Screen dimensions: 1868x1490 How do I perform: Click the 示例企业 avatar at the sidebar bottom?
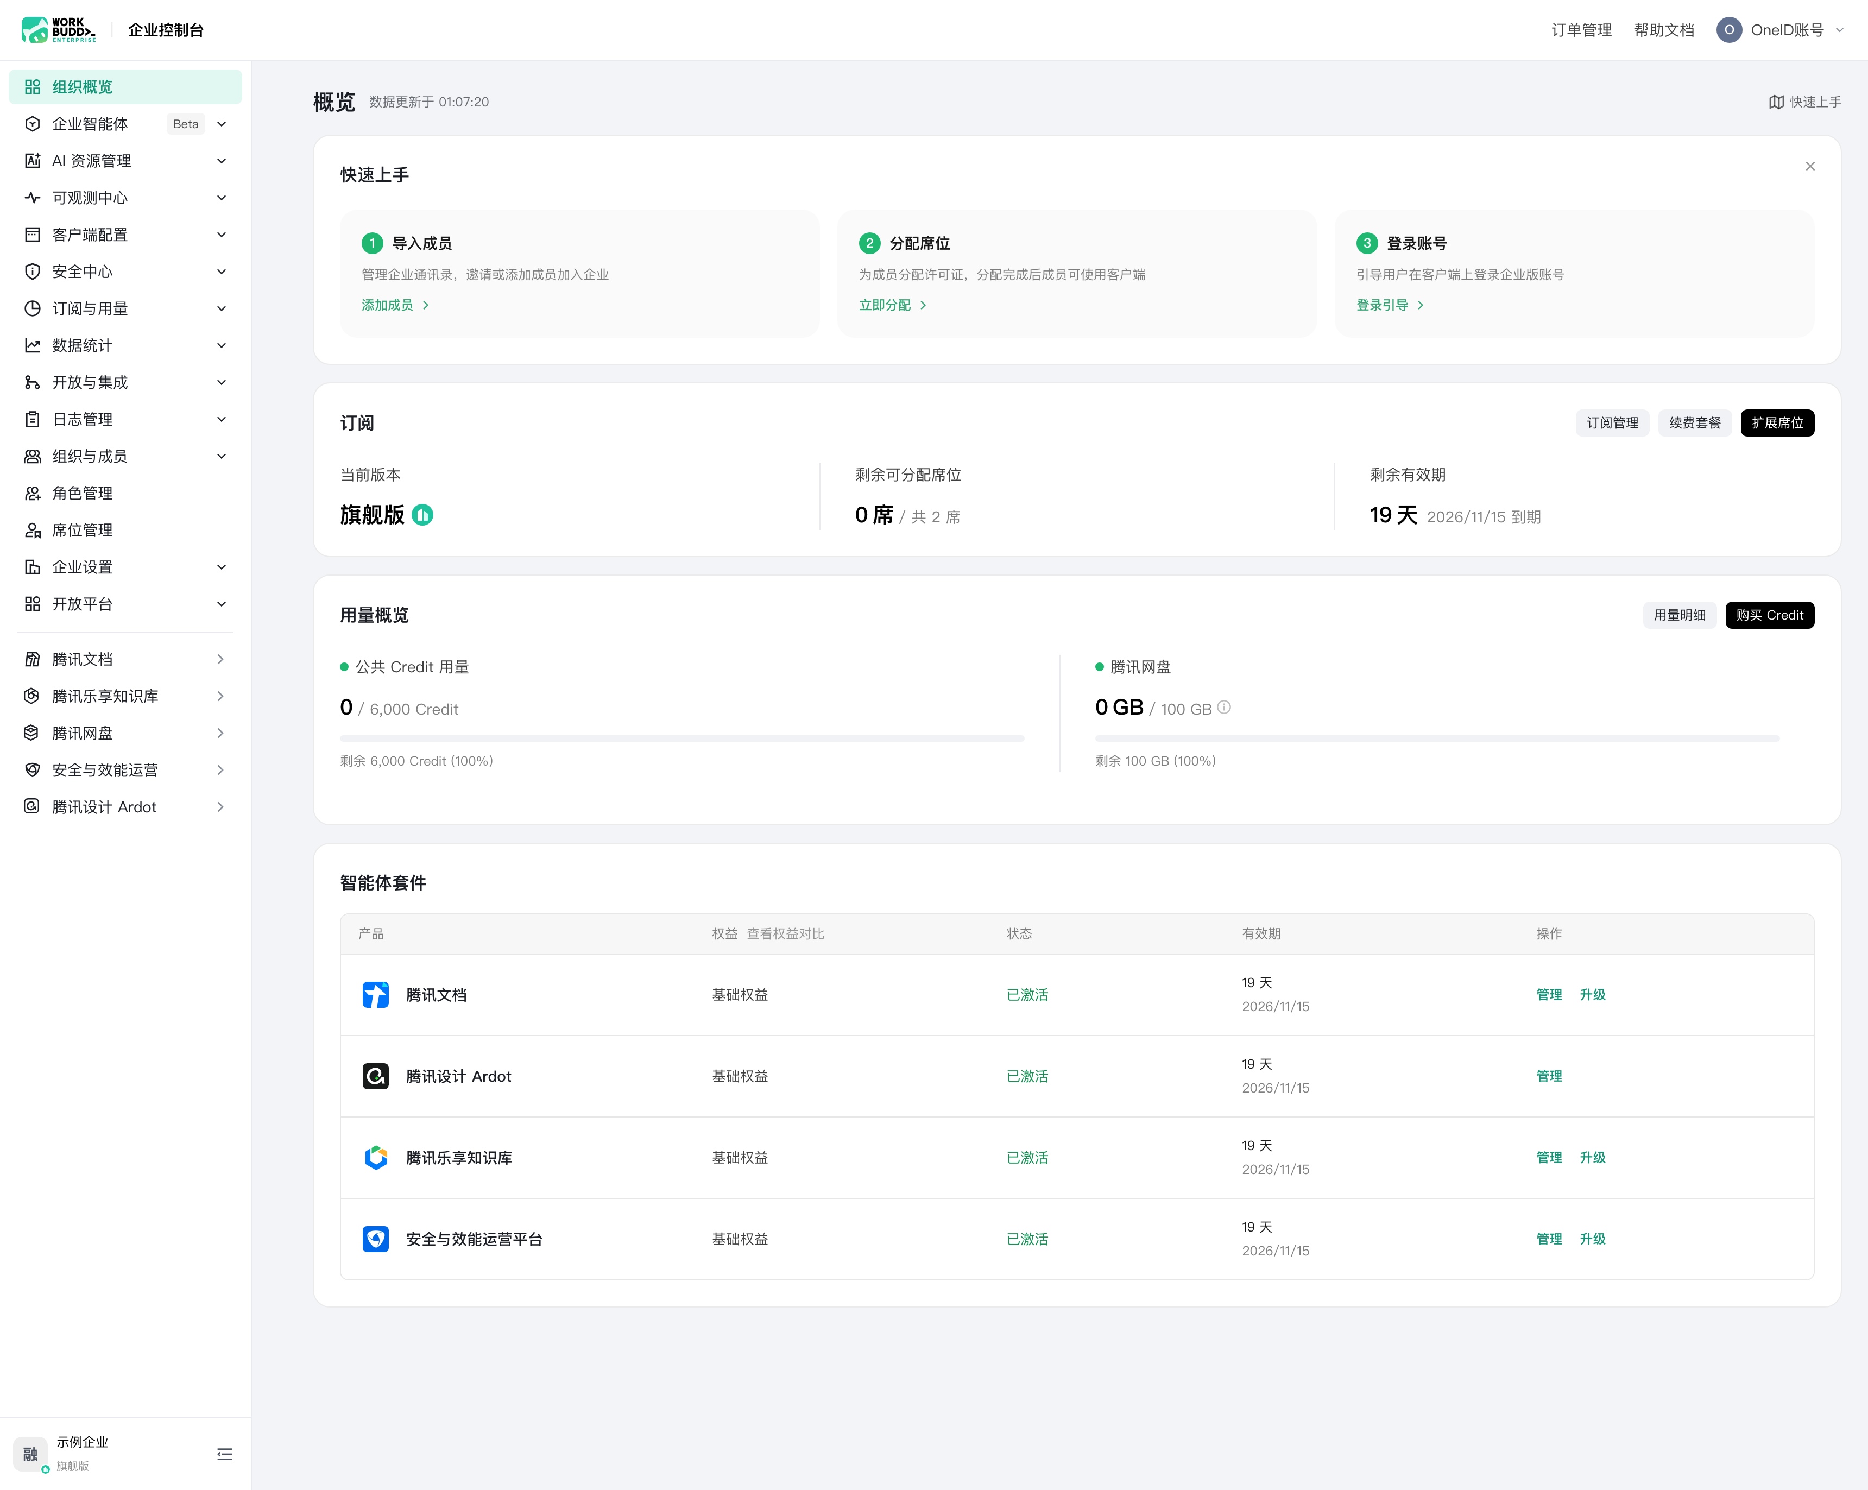pyautogui.click(x=30, y=1454)
